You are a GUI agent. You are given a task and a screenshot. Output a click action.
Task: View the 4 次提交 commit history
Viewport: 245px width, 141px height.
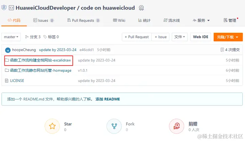pyautogui.click(x=230, y=50)
